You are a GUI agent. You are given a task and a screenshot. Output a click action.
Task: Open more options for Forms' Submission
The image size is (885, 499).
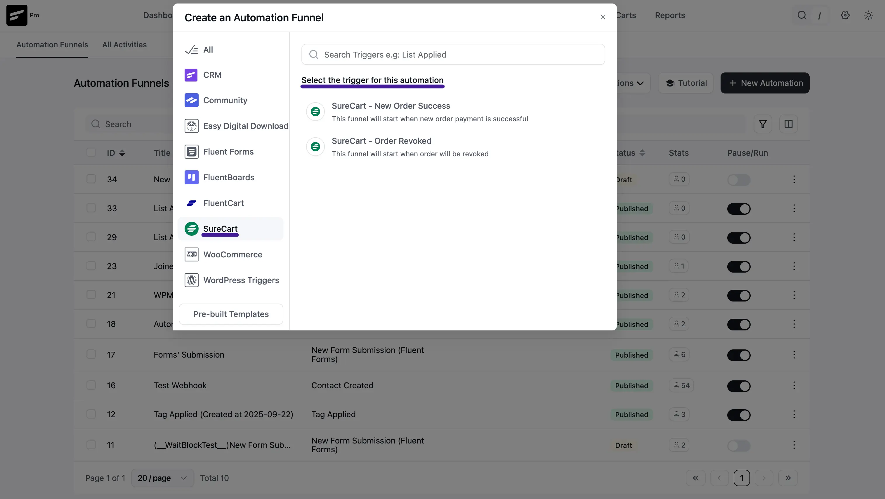[794, 355]
